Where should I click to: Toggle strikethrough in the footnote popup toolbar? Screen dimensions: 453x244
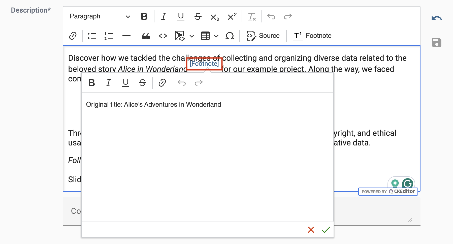click(143, 83)
